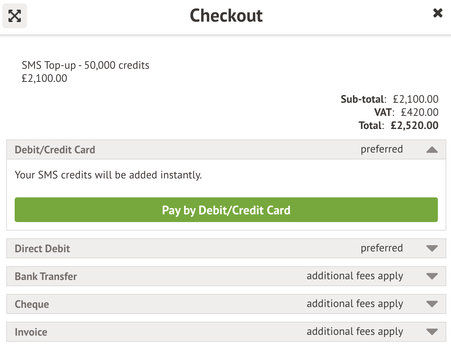Click the SMS Top-up 50,000 credits item

point(85,65)
